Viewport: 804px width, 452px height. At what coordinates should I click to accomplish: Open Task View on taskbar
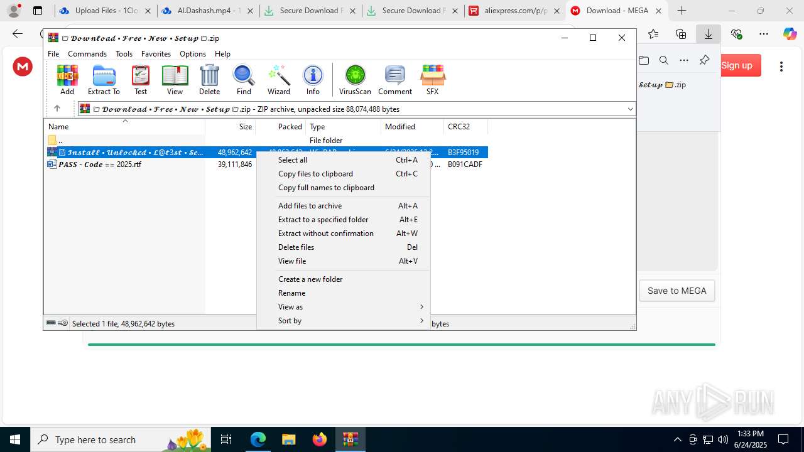point(226,439)
